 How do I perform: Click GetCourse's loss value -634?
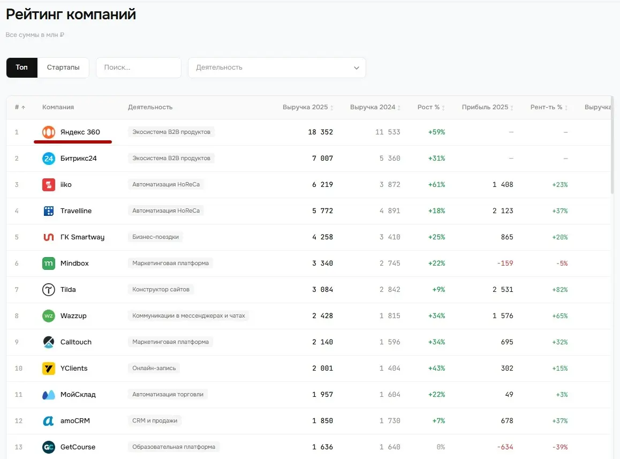coord(505,447)
